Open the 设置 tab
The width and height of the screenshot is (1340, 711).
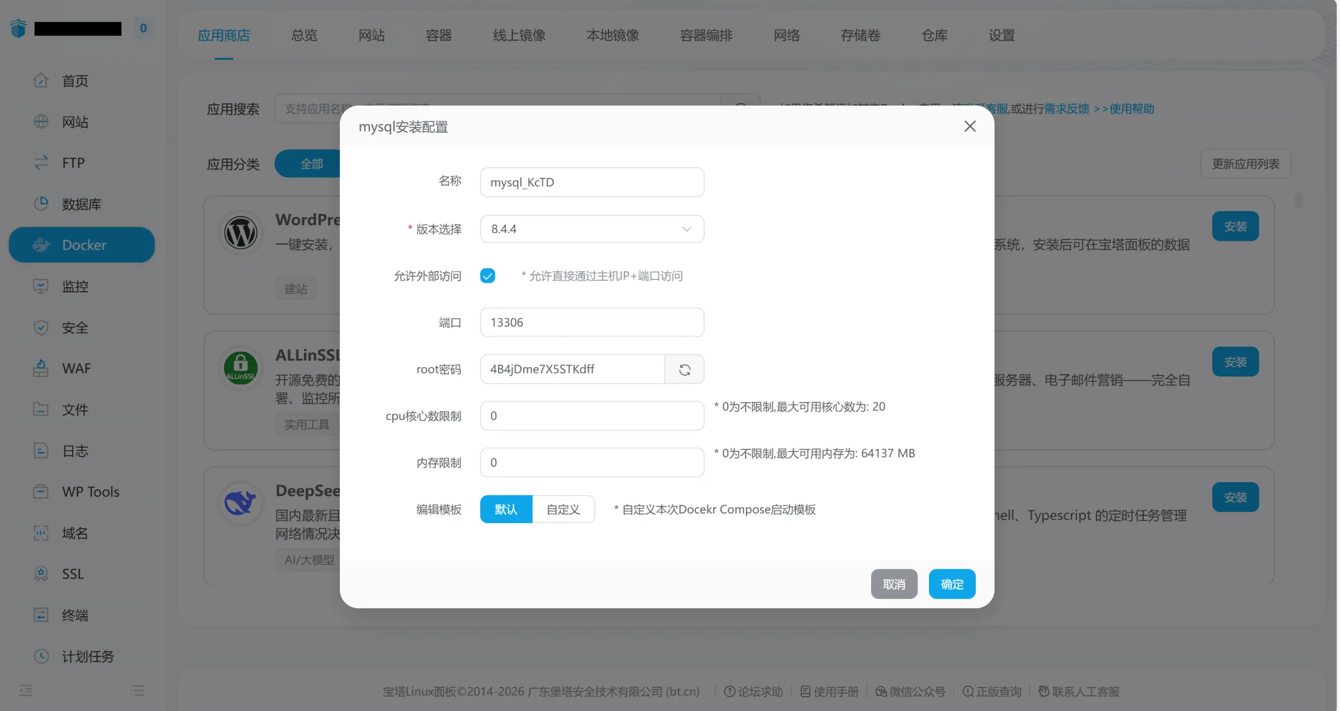click(x=1002, y=36)
